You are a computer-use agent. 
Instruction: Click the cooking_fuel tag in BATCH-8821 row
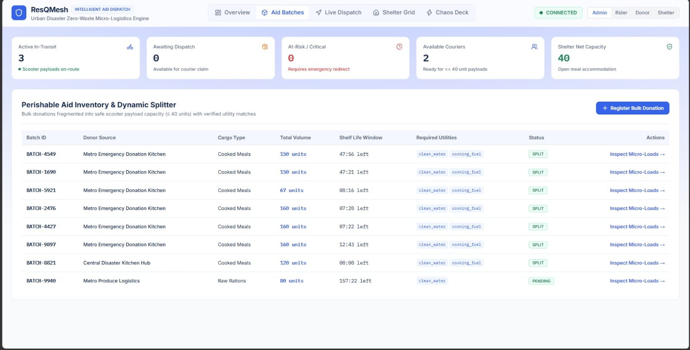pyautogui.click(x=467, y=263)
